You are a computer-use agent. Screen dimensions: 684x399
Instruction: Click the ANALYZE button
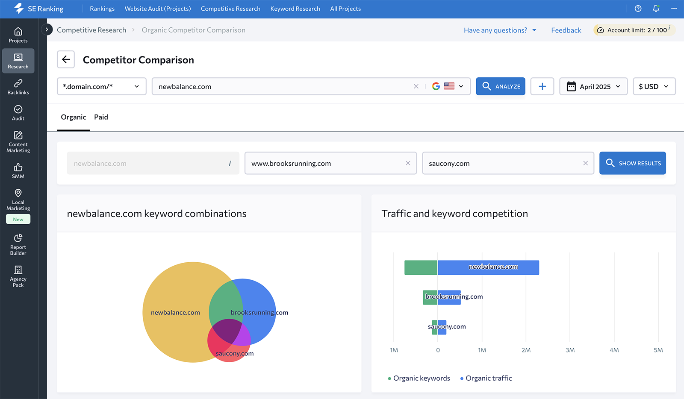coord(501,86)
